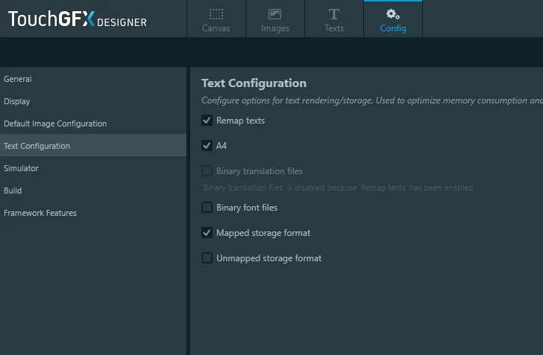543x355 pixels.
Task: Click the TouchGFX Designer logo
Action: click(x=78, y=19)
